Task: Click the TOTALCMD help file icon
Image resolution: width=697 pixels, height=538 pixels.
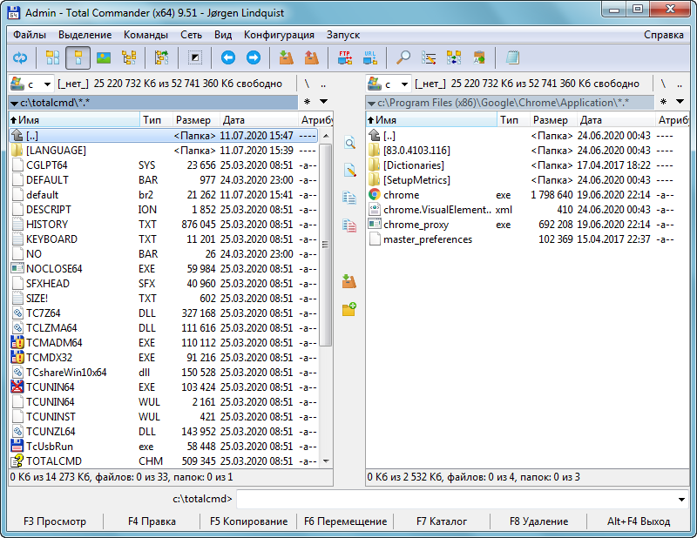Action: pos(17,461)
